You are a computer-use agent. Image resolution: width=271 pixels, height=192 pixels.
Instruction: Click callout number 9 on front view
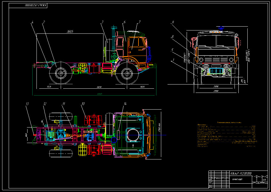click(x=173, y=22)
